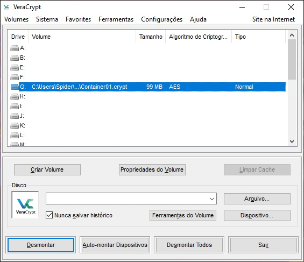Click the drive E: disk icon
304x262 pixels.
15,67
